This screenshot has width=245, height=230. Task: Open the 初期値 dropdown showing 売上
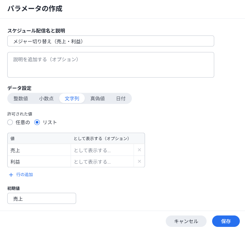point(42,199)
